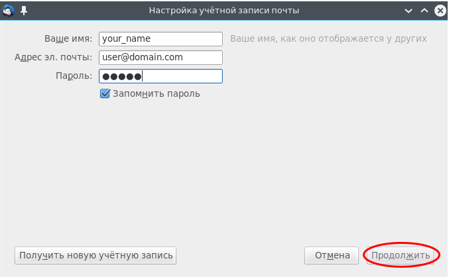Close the mail account setup dialog
449x279 pixels.
coord(440,11)
